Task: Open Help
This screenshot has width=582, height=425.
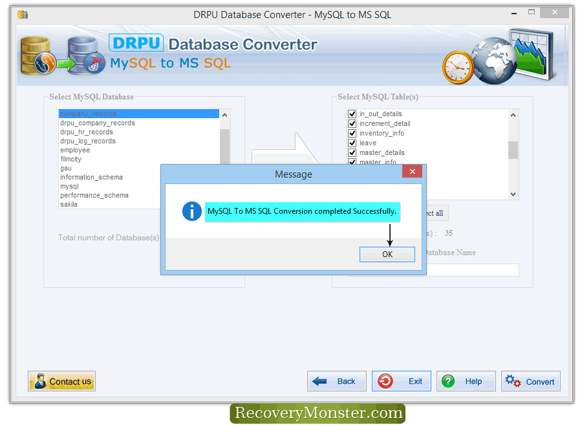Action: (x=466, y=381)
